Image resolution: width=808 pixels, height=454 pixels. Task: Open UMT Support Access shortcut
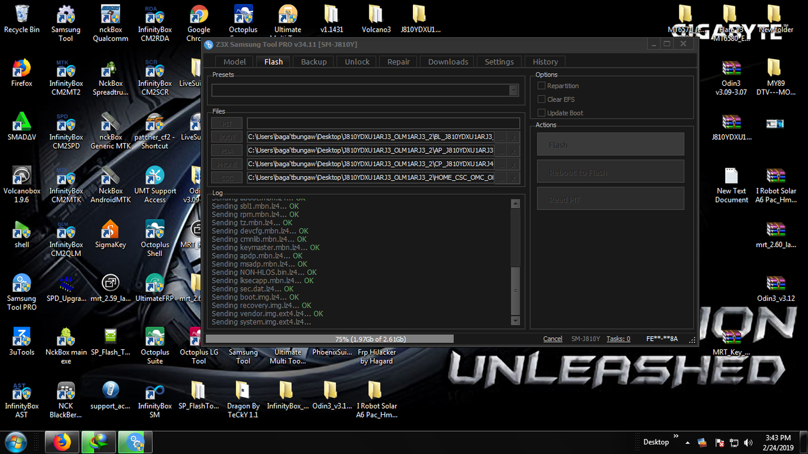155,184
